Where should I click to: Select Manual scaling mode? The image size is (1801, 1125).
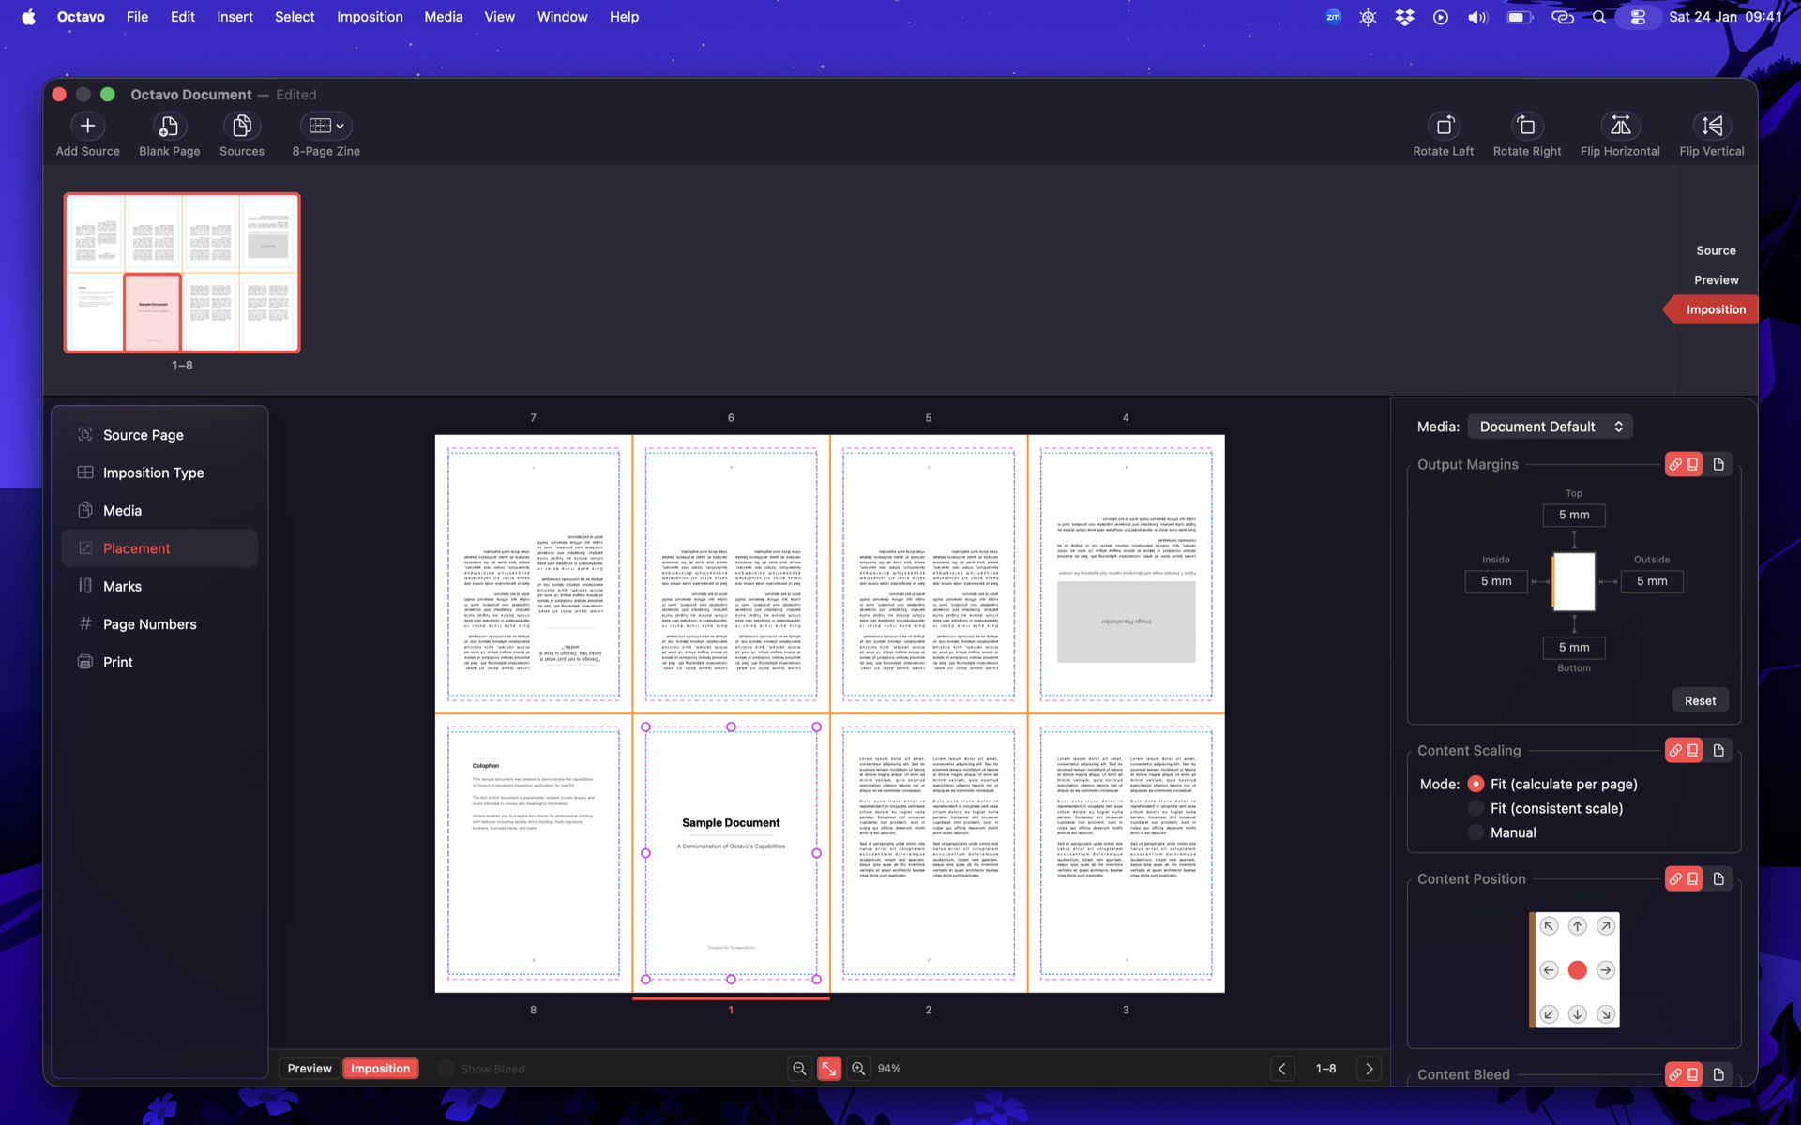1476,832
